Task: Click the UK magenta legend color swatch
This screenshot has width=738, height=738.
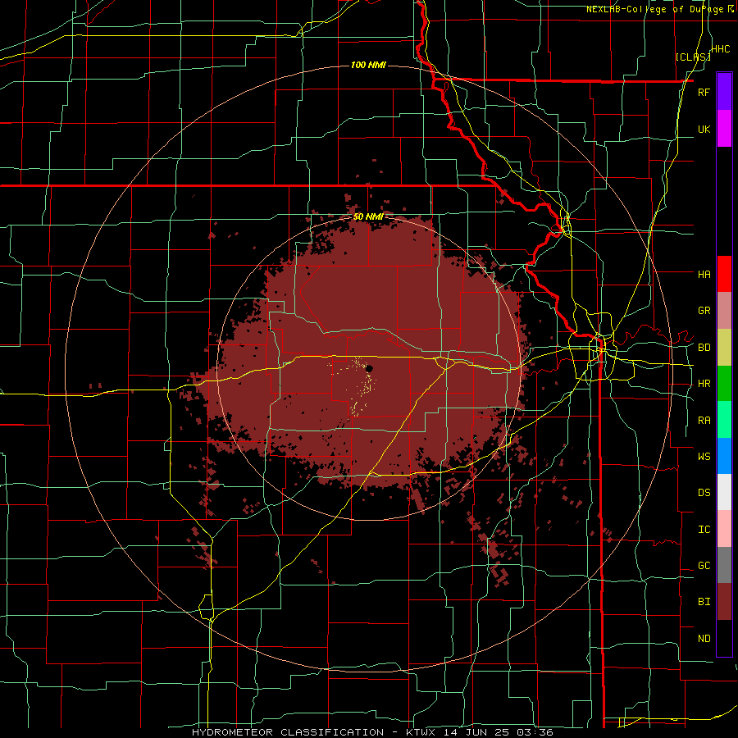Action: click(x=724, y=129)
